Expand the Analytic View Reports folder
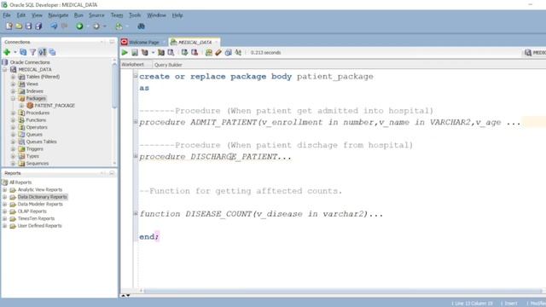The height and width of the screenshot is (307, 546). [5, 189]
